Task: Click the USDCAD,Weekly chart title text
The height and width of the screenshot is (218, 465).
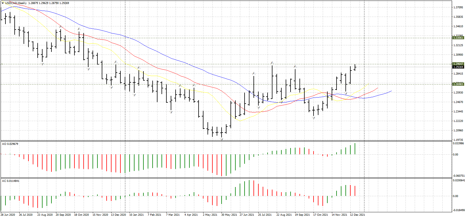Action: pyautogui.click(x=16, y=3)
